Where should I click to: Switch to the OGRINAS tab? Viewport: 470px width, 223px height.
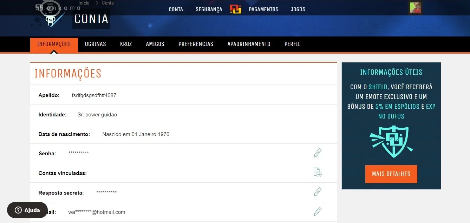point(96,44)
